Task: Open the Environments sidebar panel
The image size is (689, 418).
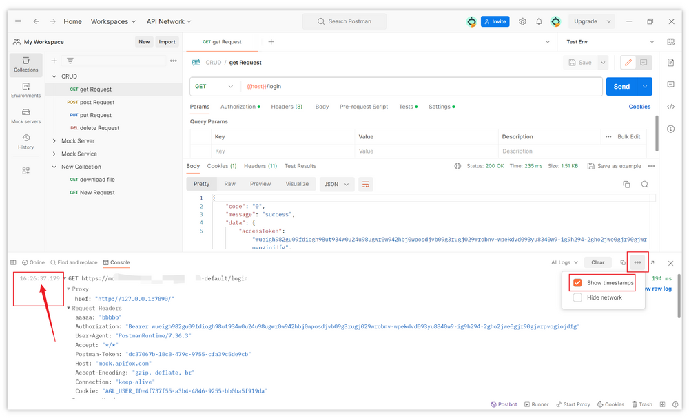Action: pos(25,90)
